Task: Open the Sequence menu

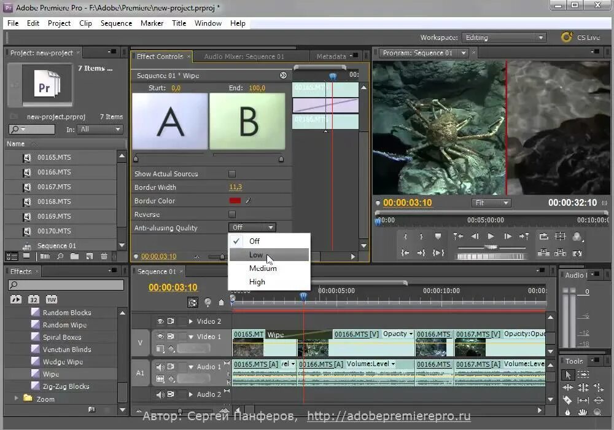Action: (x=116, y=23)
